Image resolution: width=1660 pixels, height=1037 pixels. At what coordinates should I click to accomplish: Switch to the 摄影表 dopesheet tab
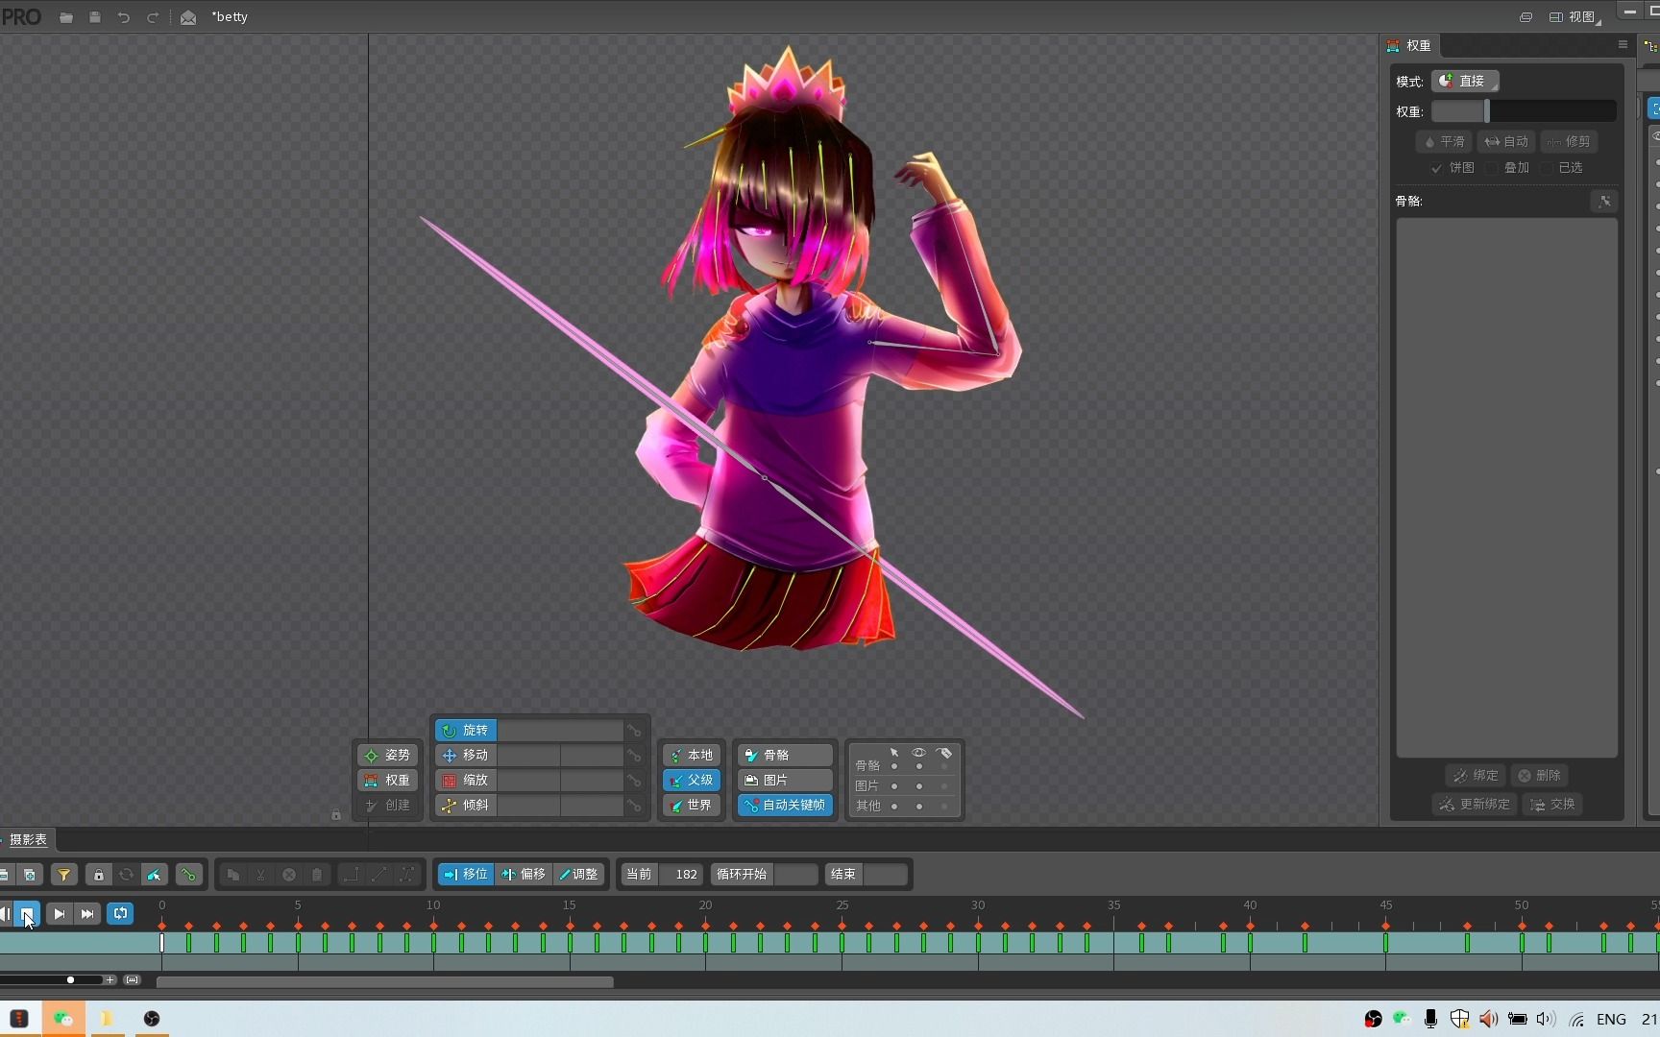(26, 839)
